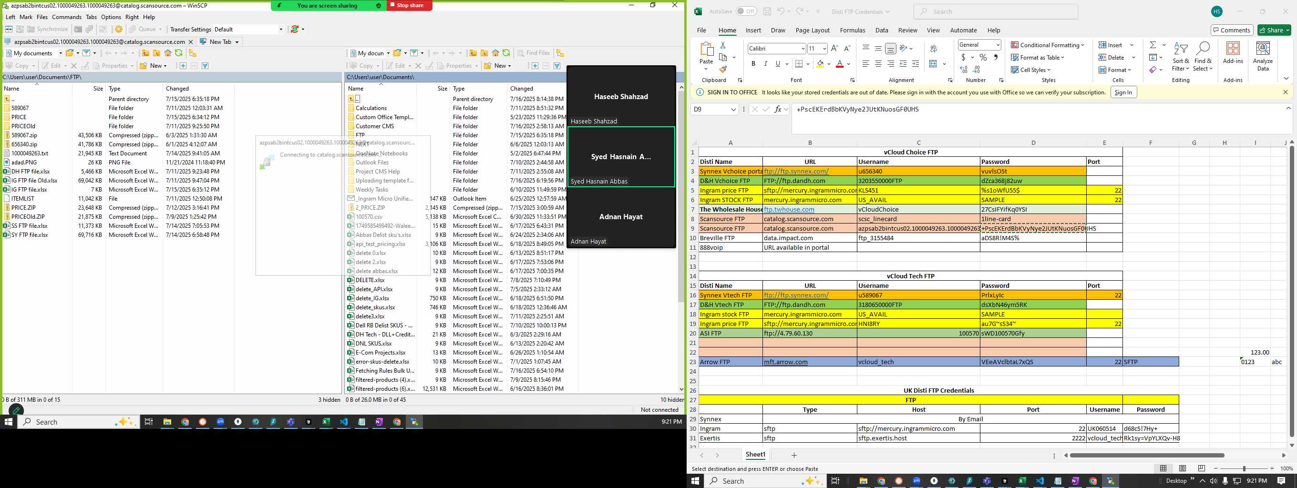Click WinSCP Preferences gear icon
The width and height of the screenshot is (1297, 488).
click(119, 29)
